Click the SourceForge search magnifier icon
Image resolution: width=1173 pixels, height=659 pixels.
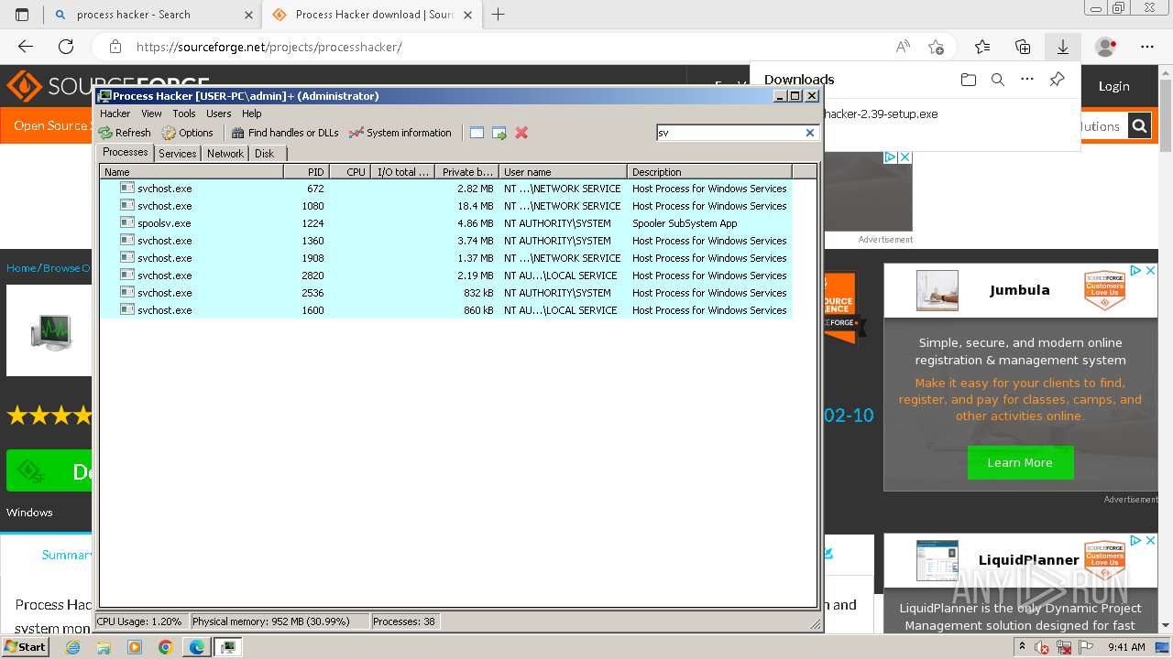pos(1139,126)
